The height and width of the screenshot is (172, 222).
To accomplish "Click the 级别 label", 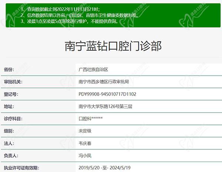I will (x=9, y=131).
